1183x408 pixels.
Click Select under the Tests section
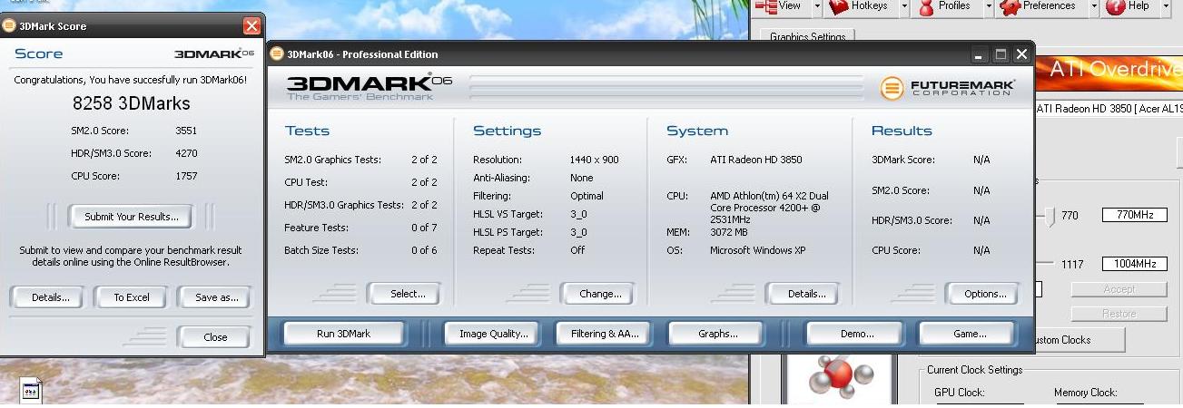[404, 294]
